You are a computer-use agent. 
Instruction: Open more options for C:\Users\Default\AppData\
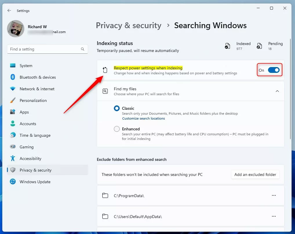coord(274,216)
